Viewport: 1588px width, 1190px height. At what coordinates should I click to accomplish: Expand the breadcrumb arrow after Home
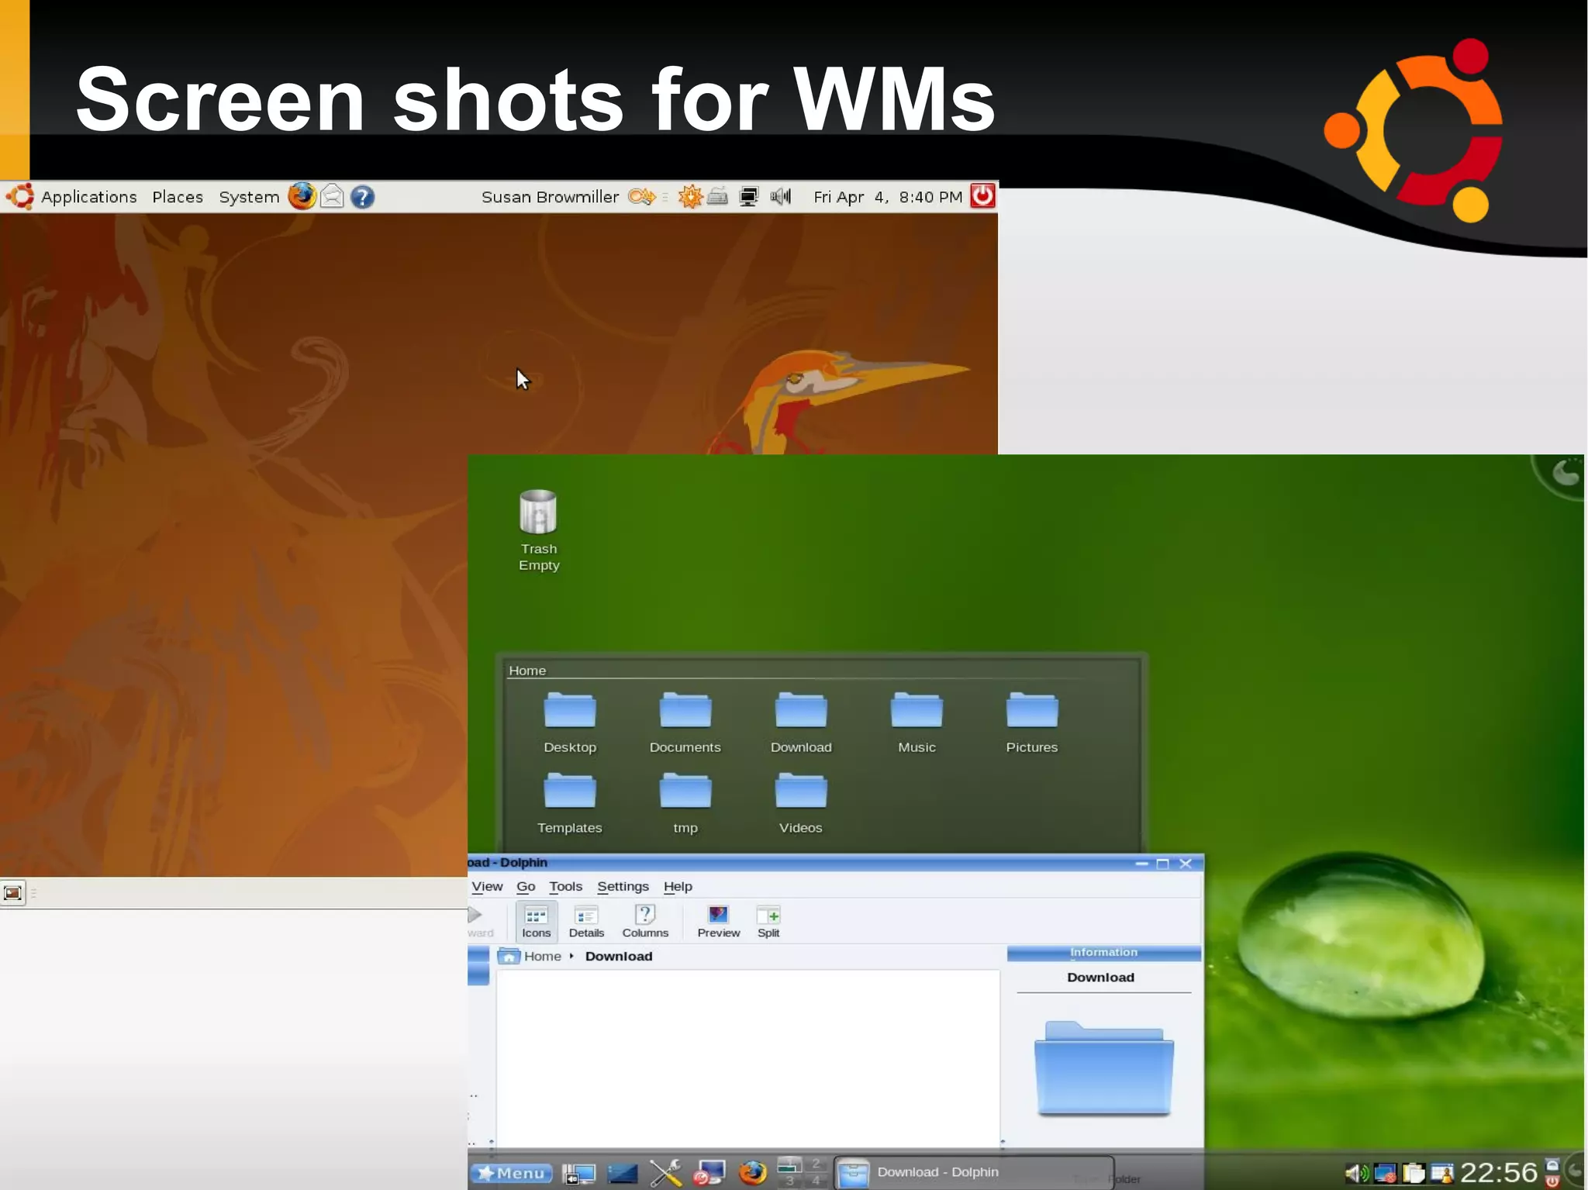point(571,957)
